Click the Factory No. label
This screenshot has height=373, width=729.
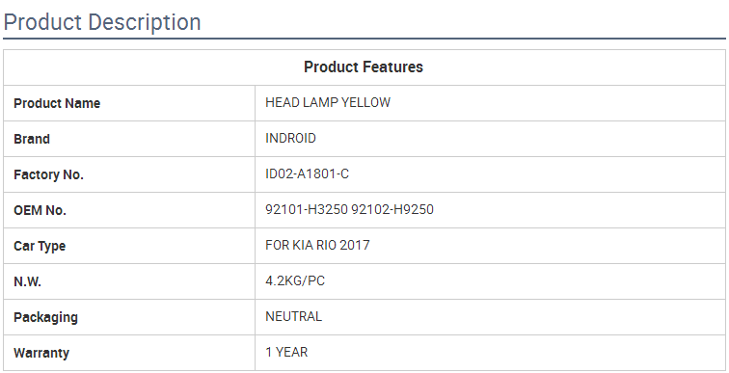tap(48, 174)
